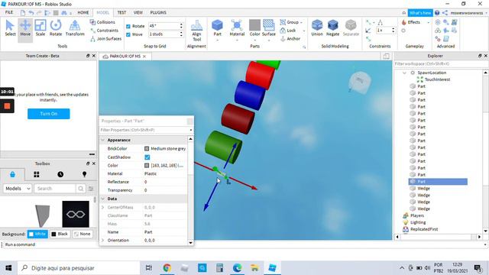Set Toolbox background to Black

60,234
